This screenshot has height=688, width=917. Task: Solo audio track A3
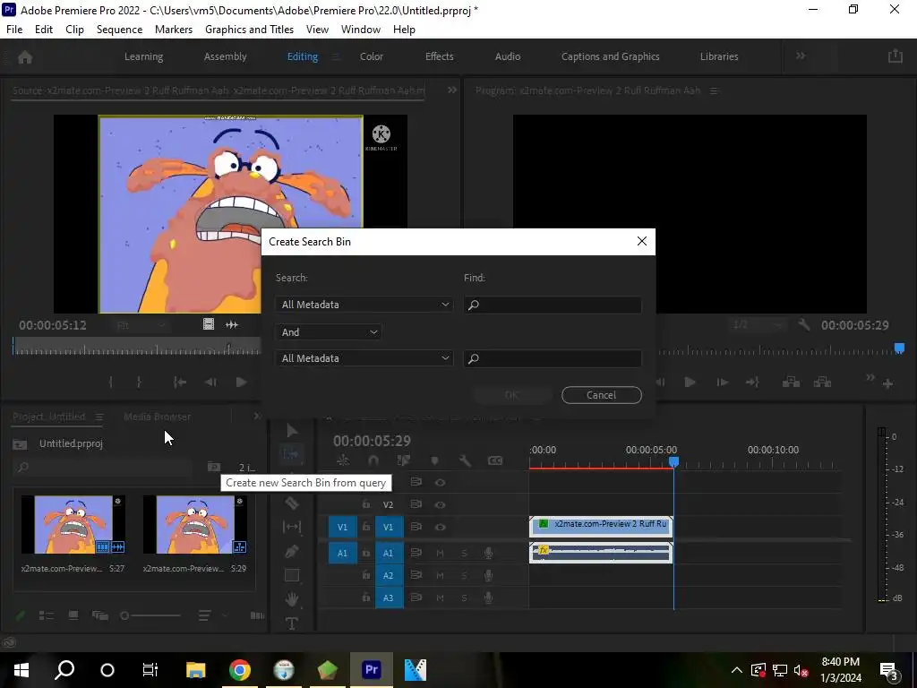[465, 598]
